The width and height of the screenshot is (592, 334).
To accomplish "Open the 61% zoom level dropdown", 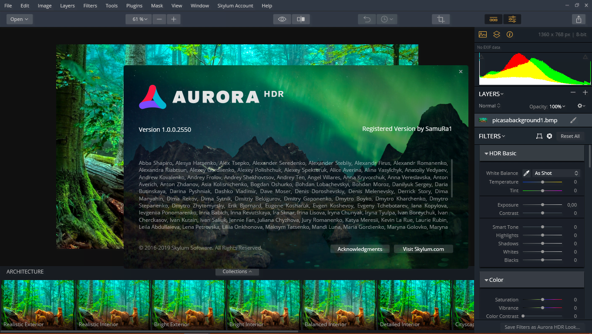I will [x=138, y=19].
